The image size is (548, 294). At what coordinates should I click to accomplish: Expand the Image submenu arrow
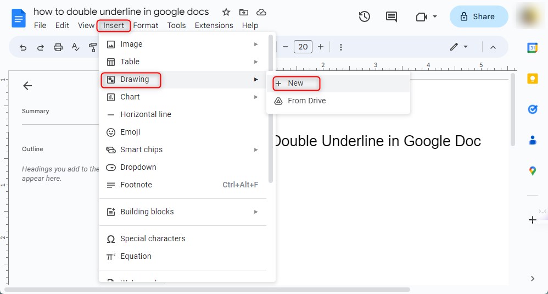click(256, 45)
